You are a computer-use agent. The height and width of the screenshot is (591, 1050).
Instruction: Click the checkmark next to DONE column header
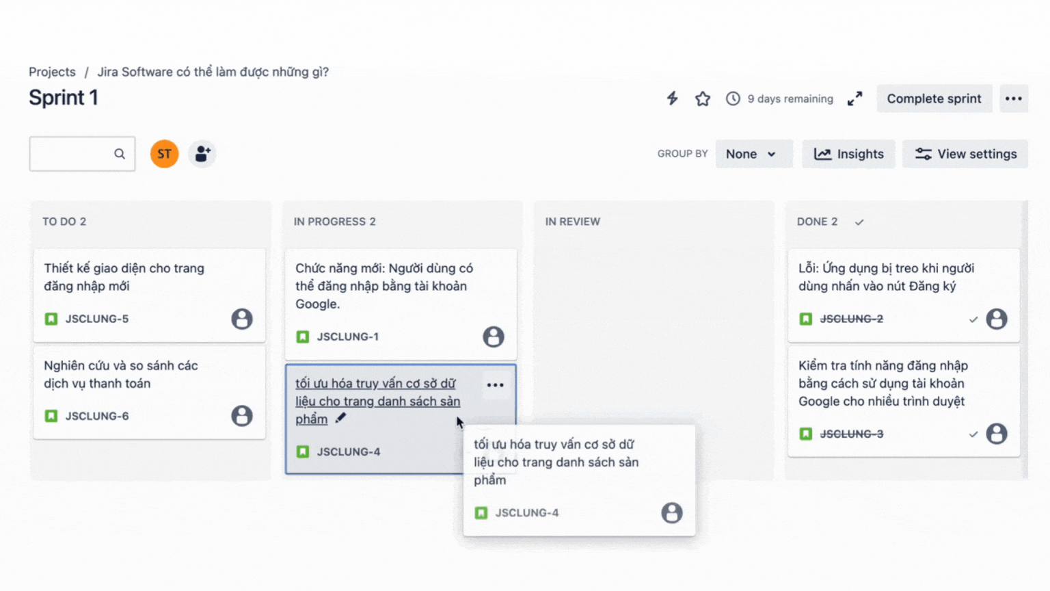click(859, 222)
